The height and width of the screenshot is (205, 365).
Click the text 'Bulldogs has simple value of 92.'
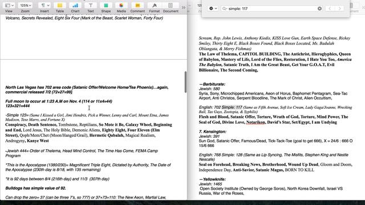tap(35, 188)
